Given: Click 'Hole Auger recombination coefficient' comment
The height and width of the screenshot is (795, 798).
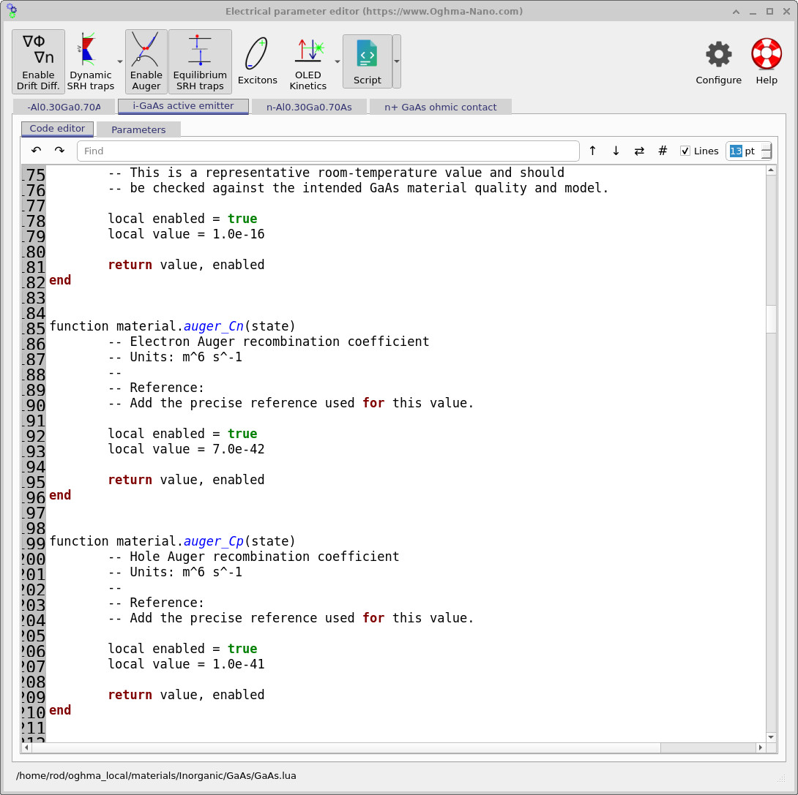Looking at the screenshot, I should coord(264,556).
